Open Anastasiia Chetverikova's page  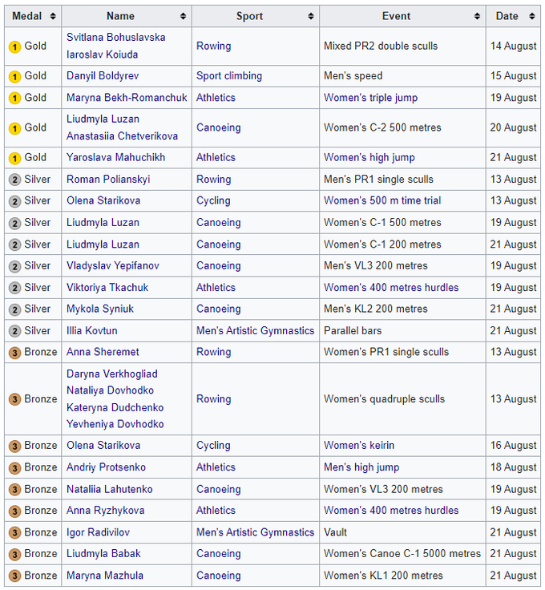click(x=122, y=136)
